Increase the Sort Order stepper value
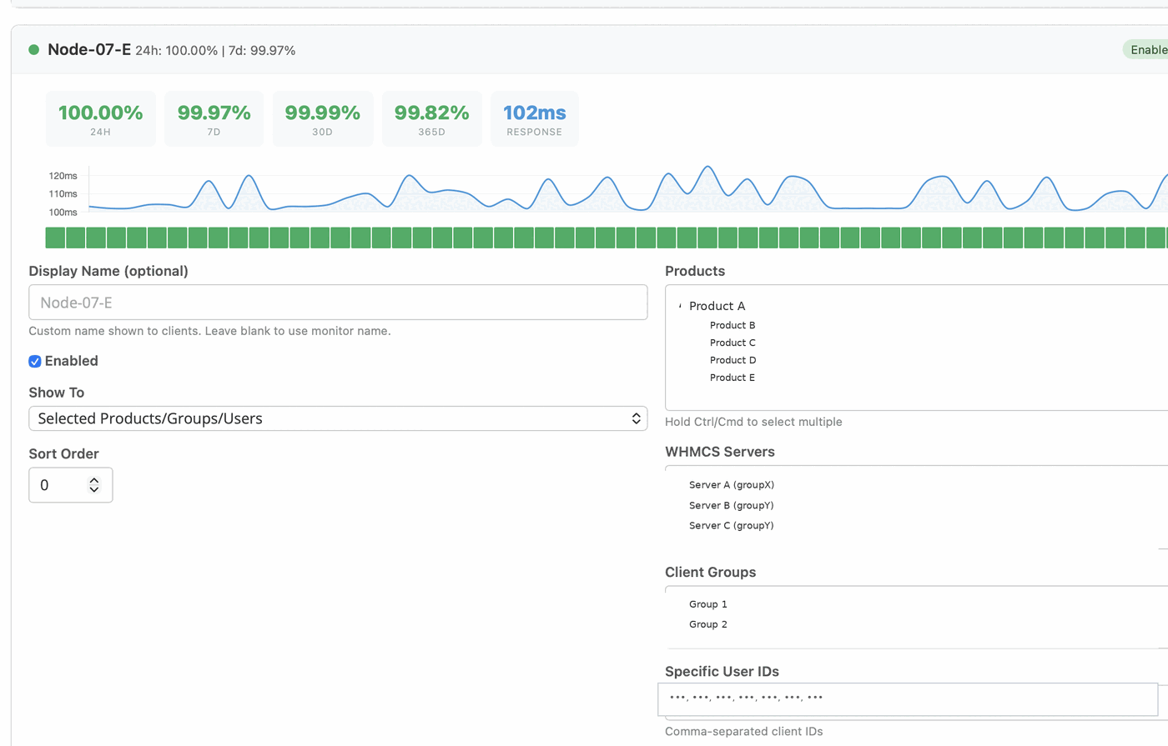Viewport: 1168px width, 746px height. point(94,481)
